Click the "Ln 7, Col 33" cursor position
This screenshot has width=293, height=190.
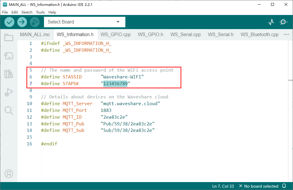(x=223, y=186)
